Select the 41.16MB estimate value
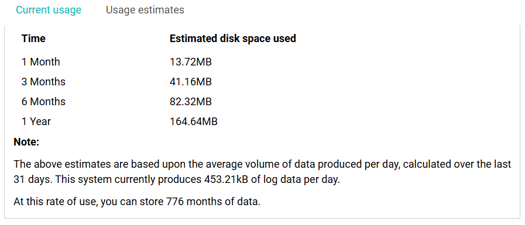The image size is (525, 225). coord(191,82)
